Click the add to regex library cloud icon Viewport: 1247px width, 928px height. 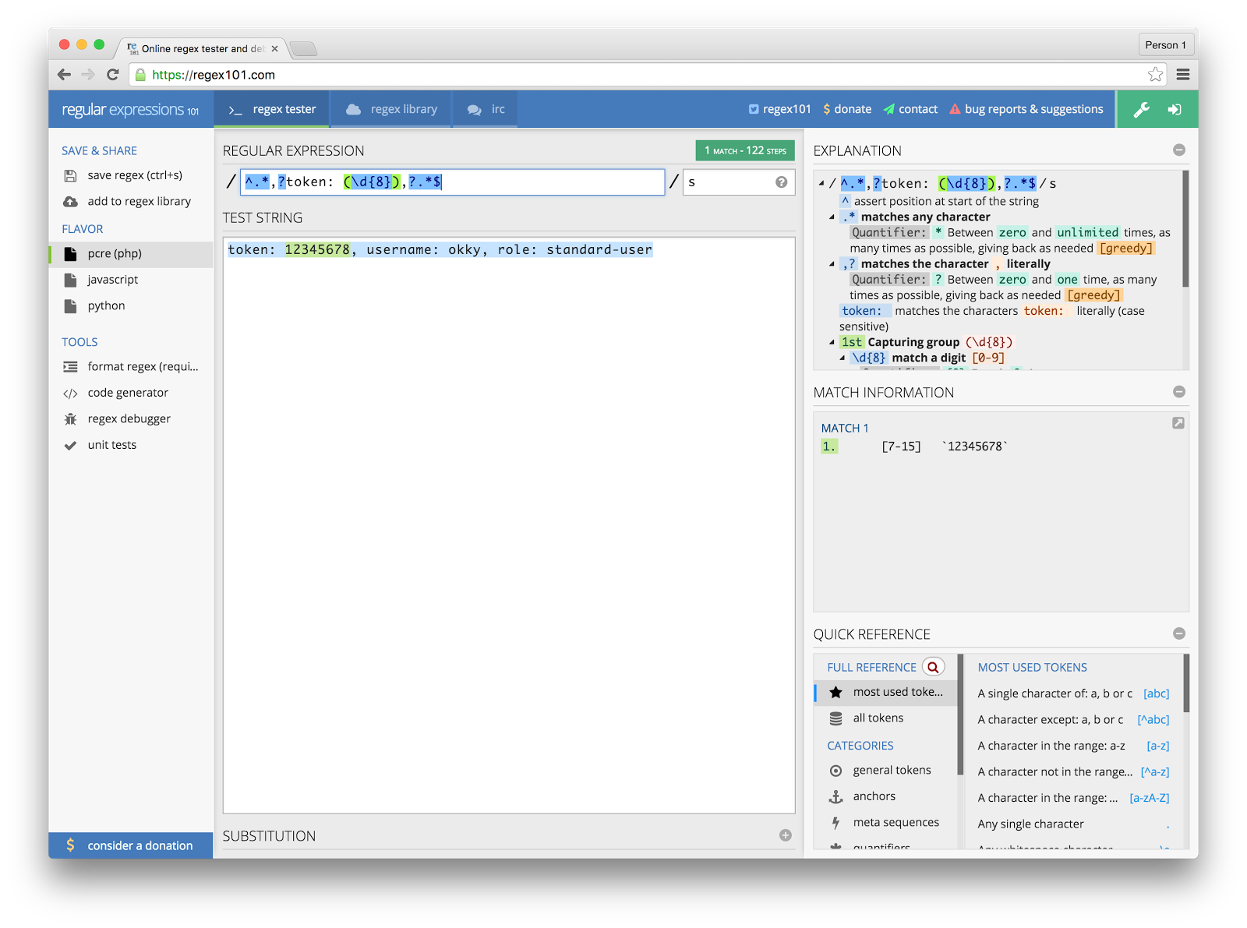pos(70,202)
